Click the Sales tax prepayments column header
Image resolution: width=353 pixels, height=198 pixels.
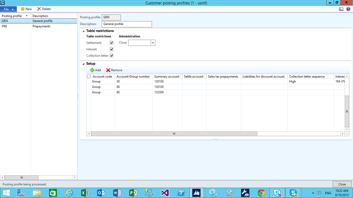point(224,77)
